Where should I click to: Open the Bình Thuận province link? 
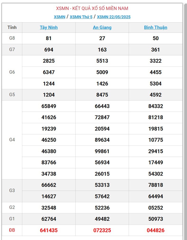155,27
